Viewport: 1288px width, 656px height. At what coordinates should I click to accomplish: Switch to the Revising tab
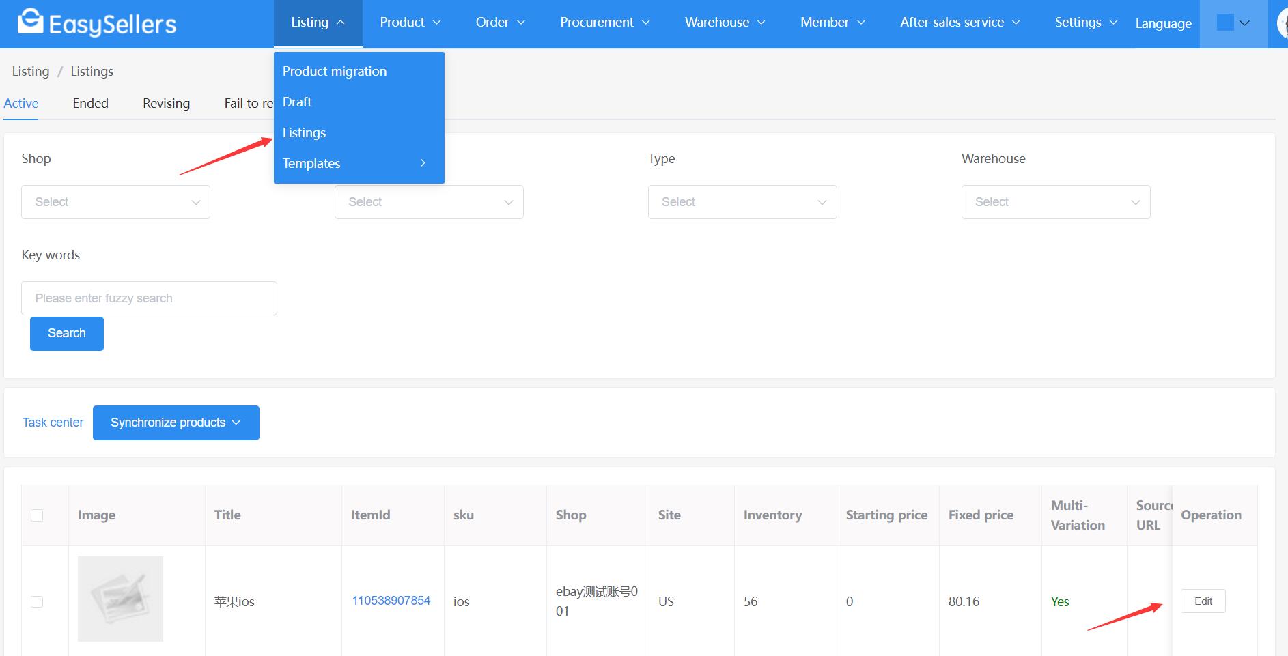coord(166,103)
